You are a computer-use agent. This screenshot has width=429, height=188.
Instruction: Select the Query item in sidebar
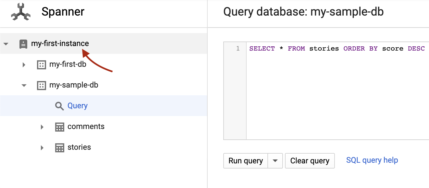click(x=78, y=106)
